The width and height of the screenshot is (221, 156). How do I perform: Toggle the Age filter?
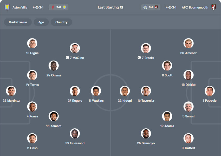[41, 22]
